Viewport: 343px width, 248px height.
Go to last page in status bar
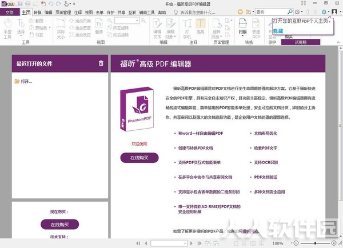[200, 243]
